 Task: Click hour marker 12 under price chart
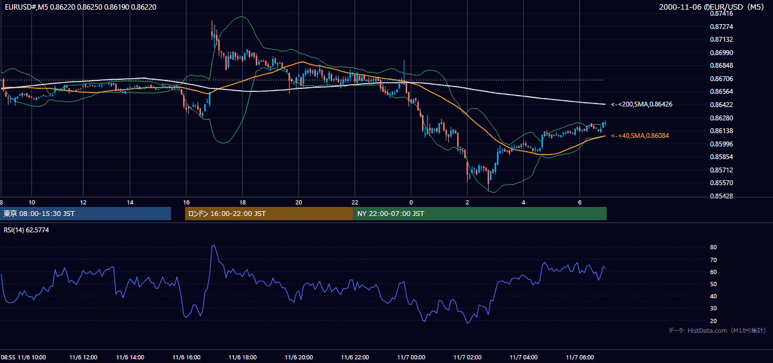[x=83, y=202]
